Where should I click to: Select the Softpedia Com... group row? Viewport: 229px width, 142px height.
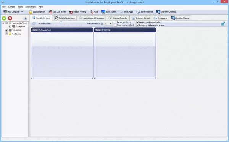click(x=19, y=23)
